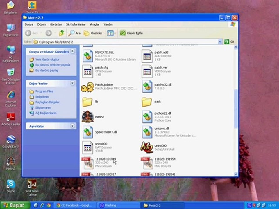Image resolution: width=279 pixels, height=209 pixels.
Task: Toggle the Klasörler folders pane button
Action: pos(93,33)
